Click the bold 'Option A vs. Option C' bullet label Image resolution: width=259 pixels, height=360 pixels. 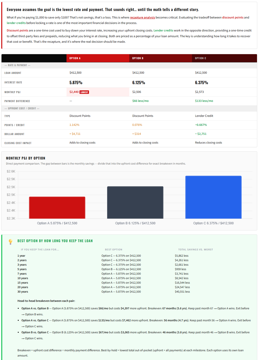35,320
